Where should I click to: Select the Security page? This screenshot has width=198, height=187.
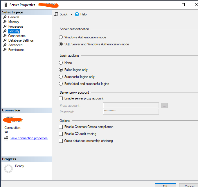click(14, 31)
